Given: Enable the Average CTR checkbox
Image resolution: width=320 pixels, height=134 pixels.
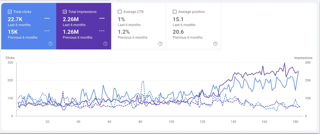Looking at the screenshot, I should pos(120,12).
